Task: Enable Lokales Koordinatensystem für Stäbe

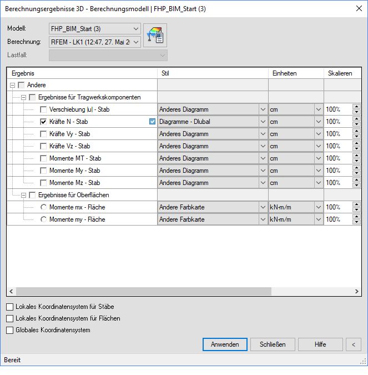Action: pyautogui.click(x=10, y=307)
